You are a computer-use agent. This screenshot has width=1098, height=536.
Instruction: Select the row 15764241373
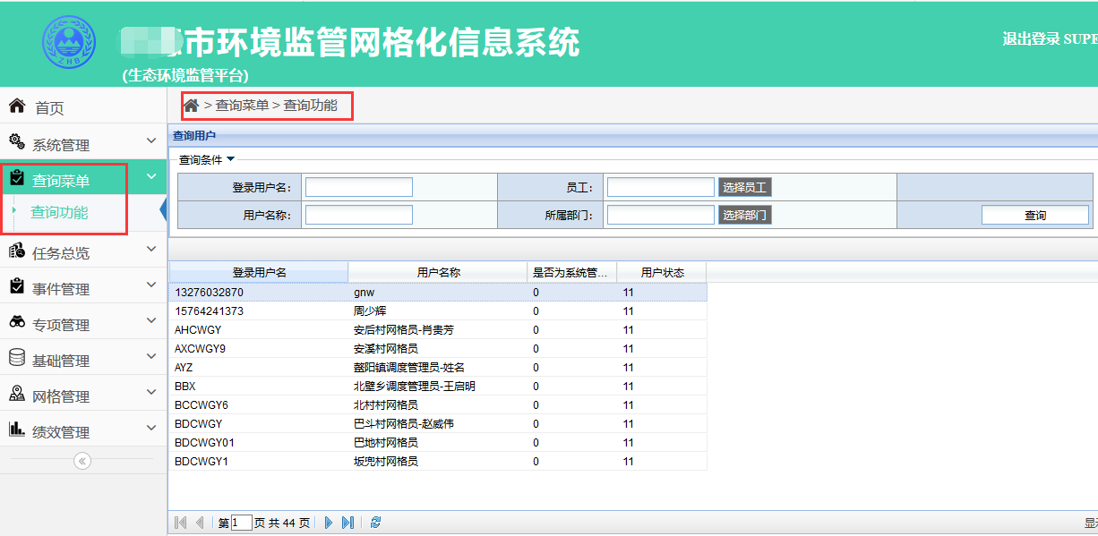point(438,311)
